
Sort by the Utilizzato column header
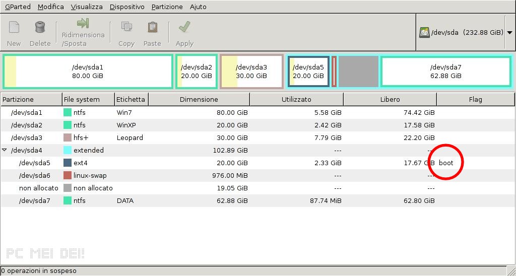(x=296, y=99)
